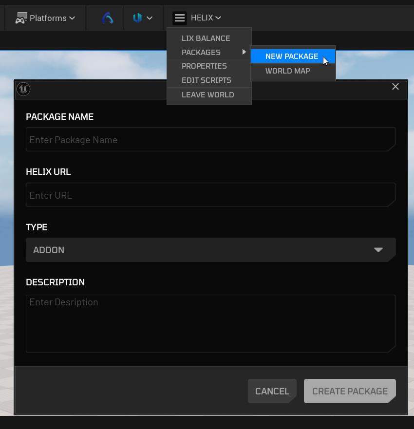The width and height of the screenshot is (414, 429).
Task: Click the teal hexagon toolbar icon
Action: pos(137,18)
